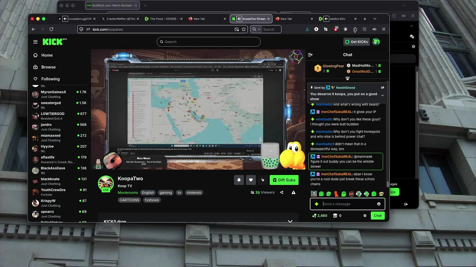The height and width of the screenshot is (267, 476).
Task: Mute the waldos blitz tab audio
Action: point(326,19)
